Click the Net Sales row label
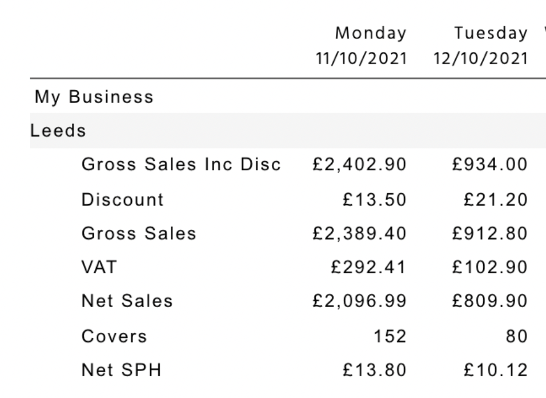Screen dimensions: 546x398 [127, 302]
